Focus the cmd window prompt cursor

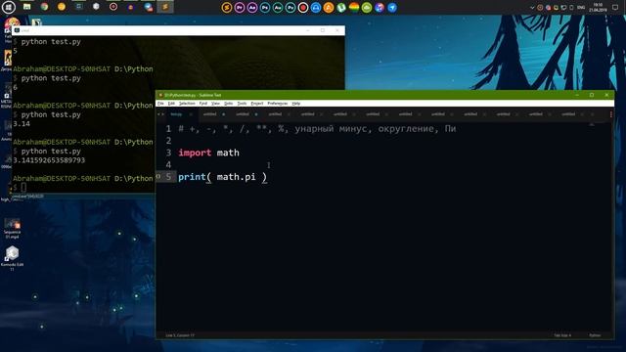tap(23, 187)
